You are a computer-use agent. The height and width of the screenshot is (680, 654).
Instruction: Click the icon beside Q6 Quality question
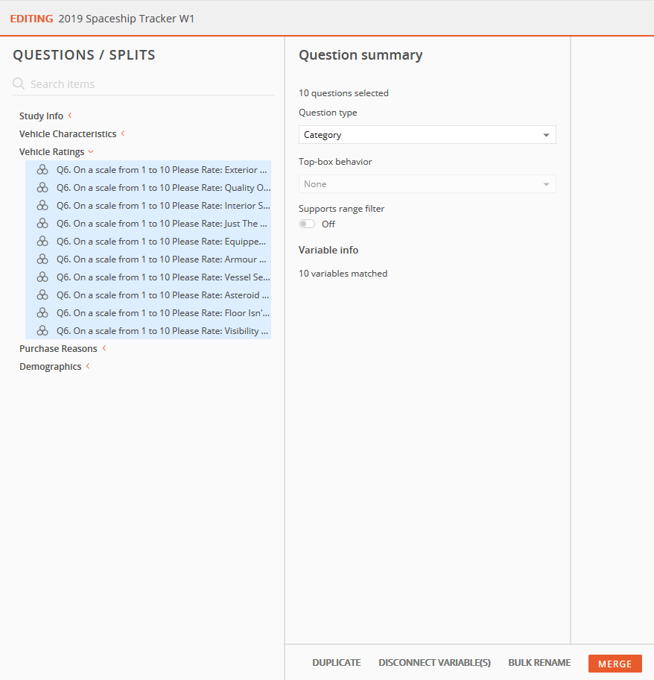42,187
